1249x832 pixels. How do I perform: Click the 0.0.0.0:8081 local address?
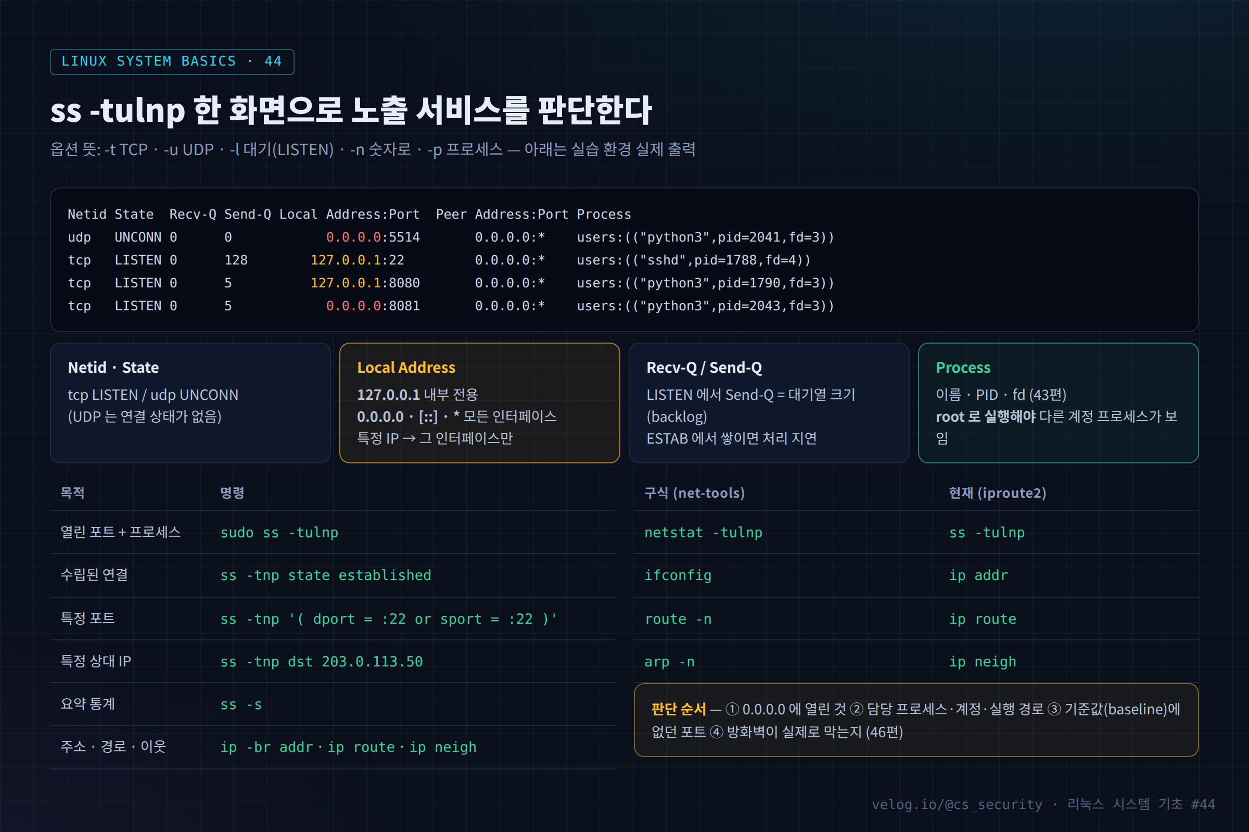[373, 306]
